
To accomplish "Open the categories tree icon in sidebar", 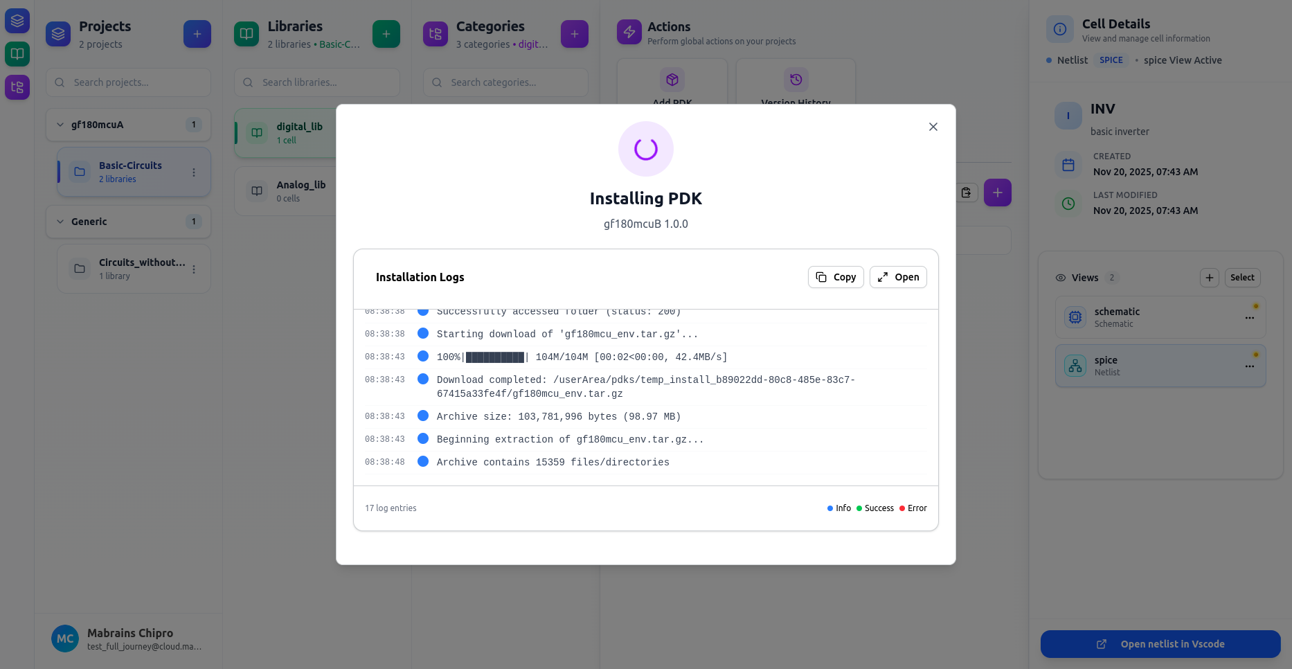I will 17,87.
